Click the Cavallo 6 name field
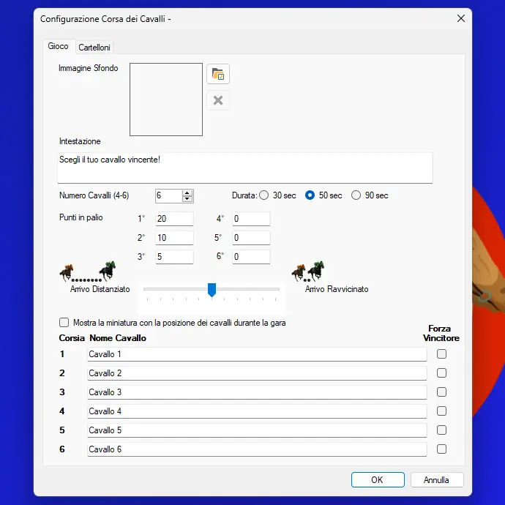 pos(257,449)
